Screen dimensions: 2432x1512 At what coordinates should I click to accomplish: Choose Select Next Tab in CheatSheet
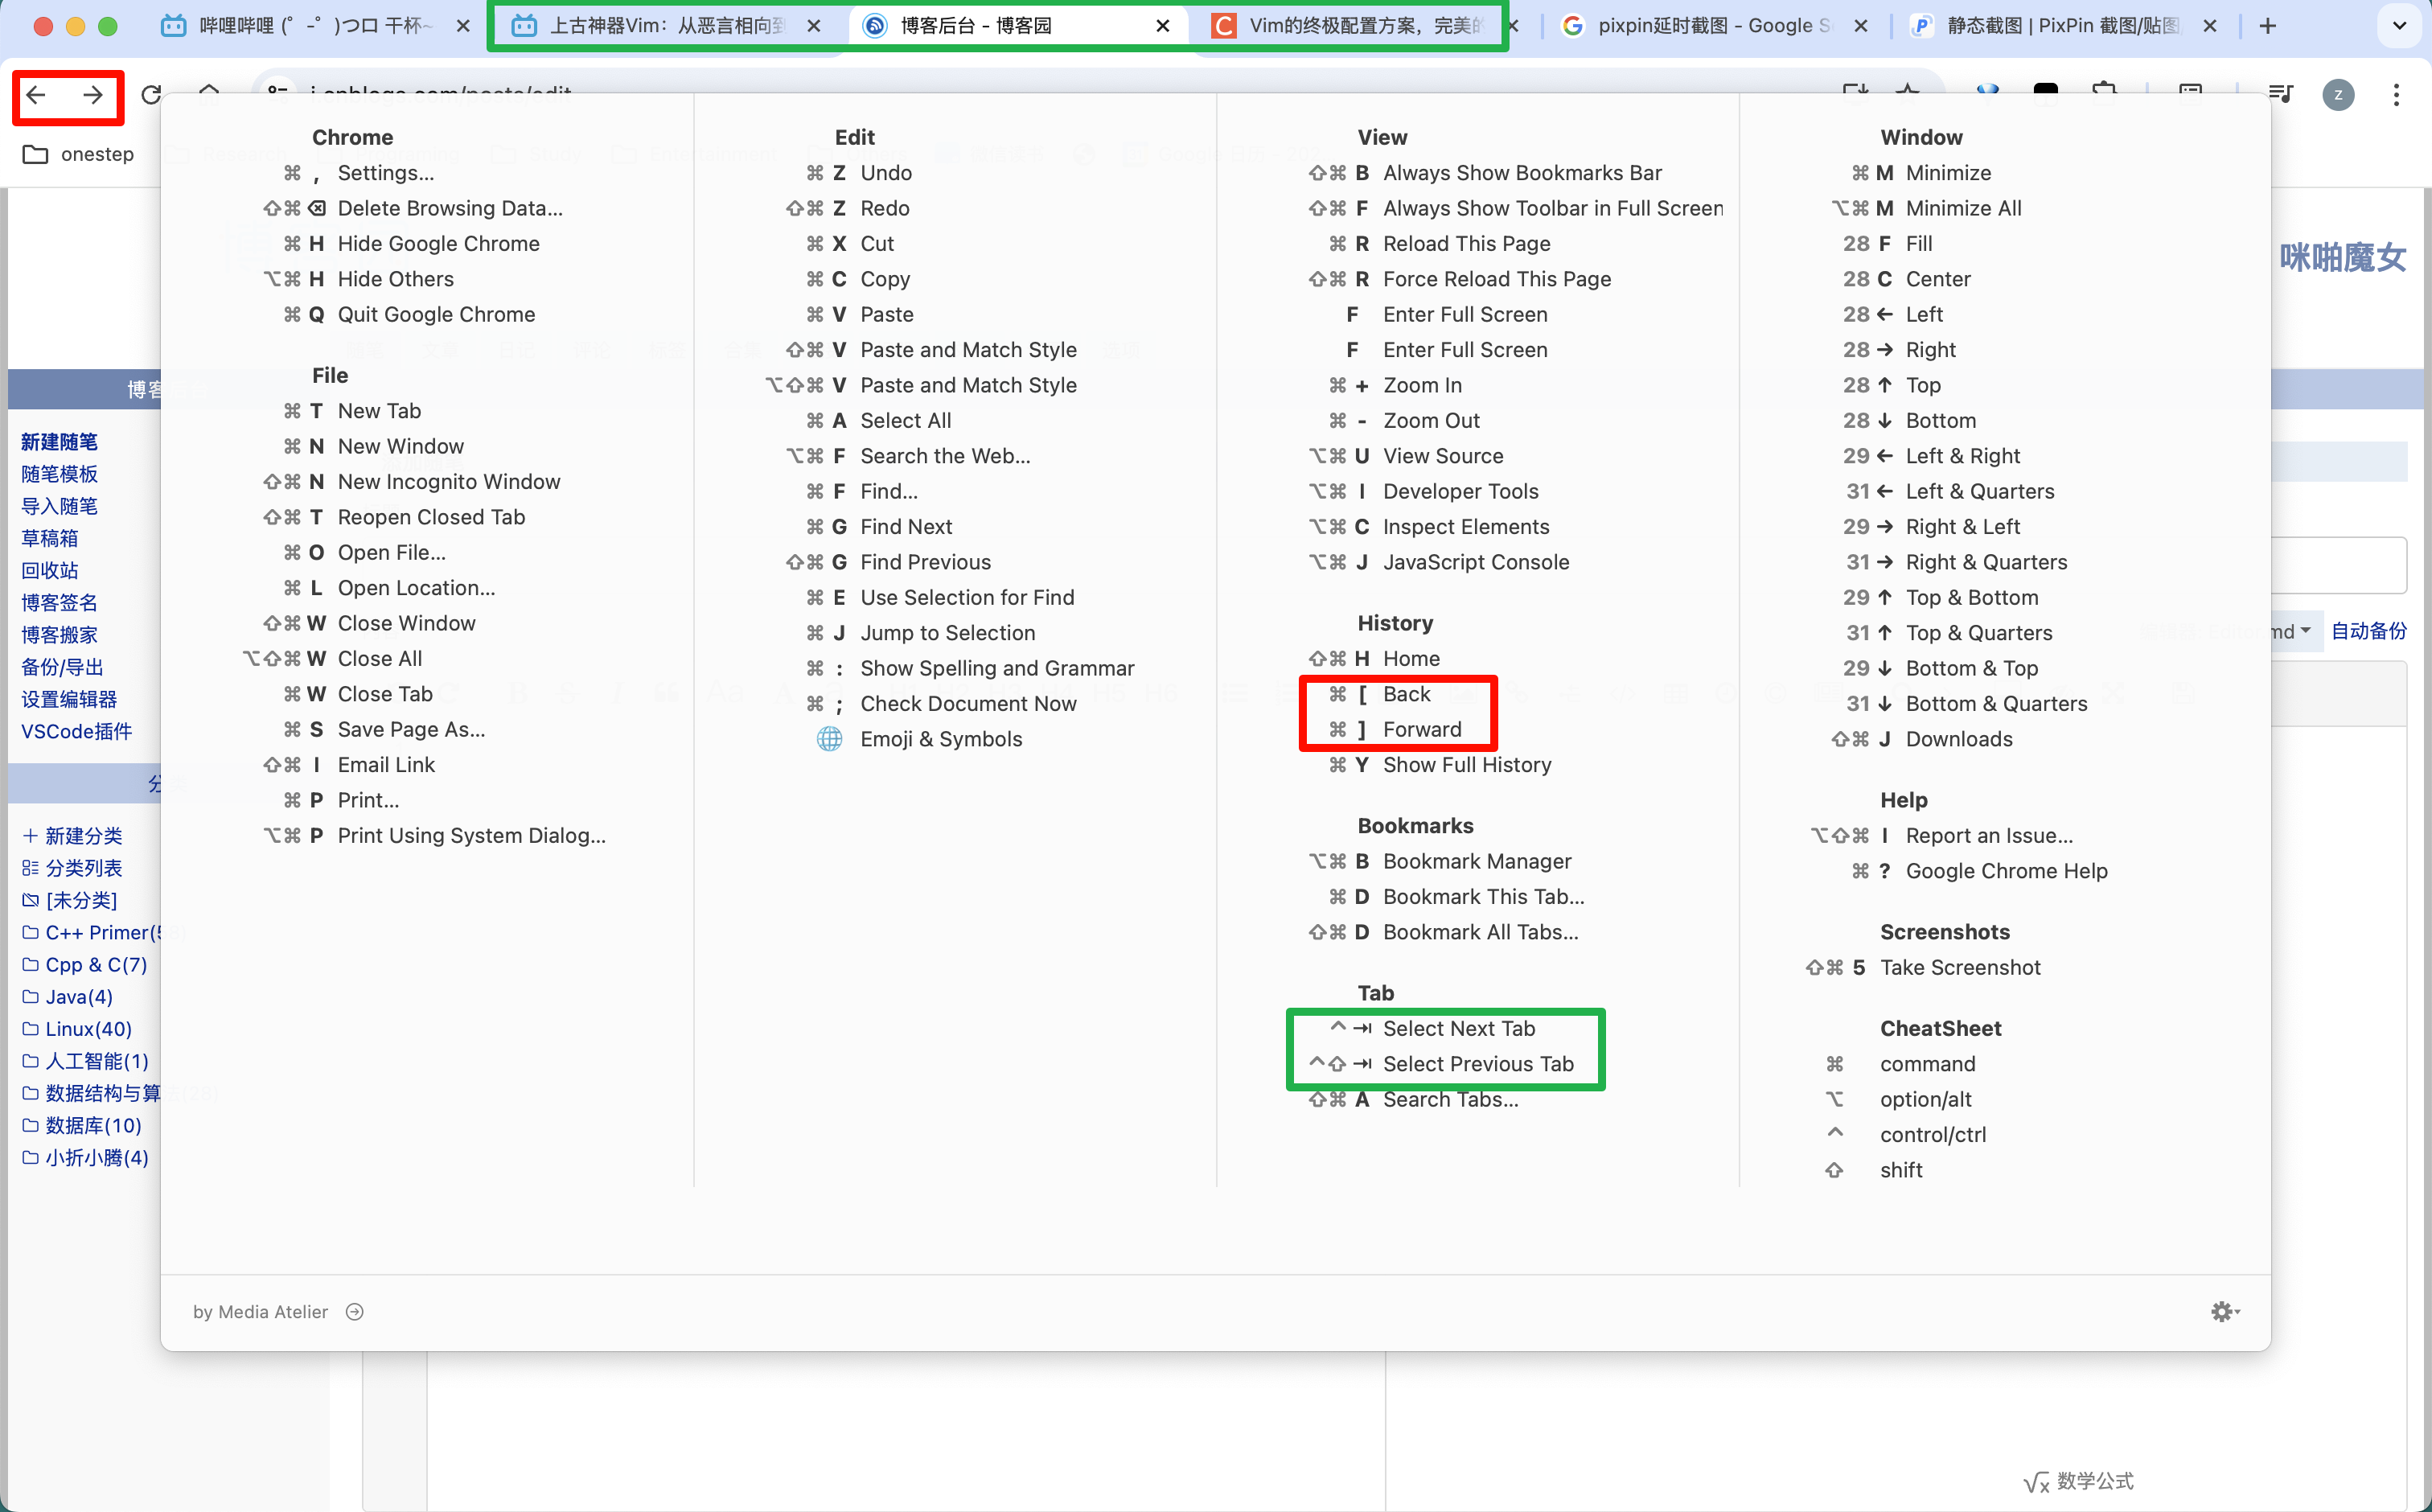[x=1459, y=1028]
